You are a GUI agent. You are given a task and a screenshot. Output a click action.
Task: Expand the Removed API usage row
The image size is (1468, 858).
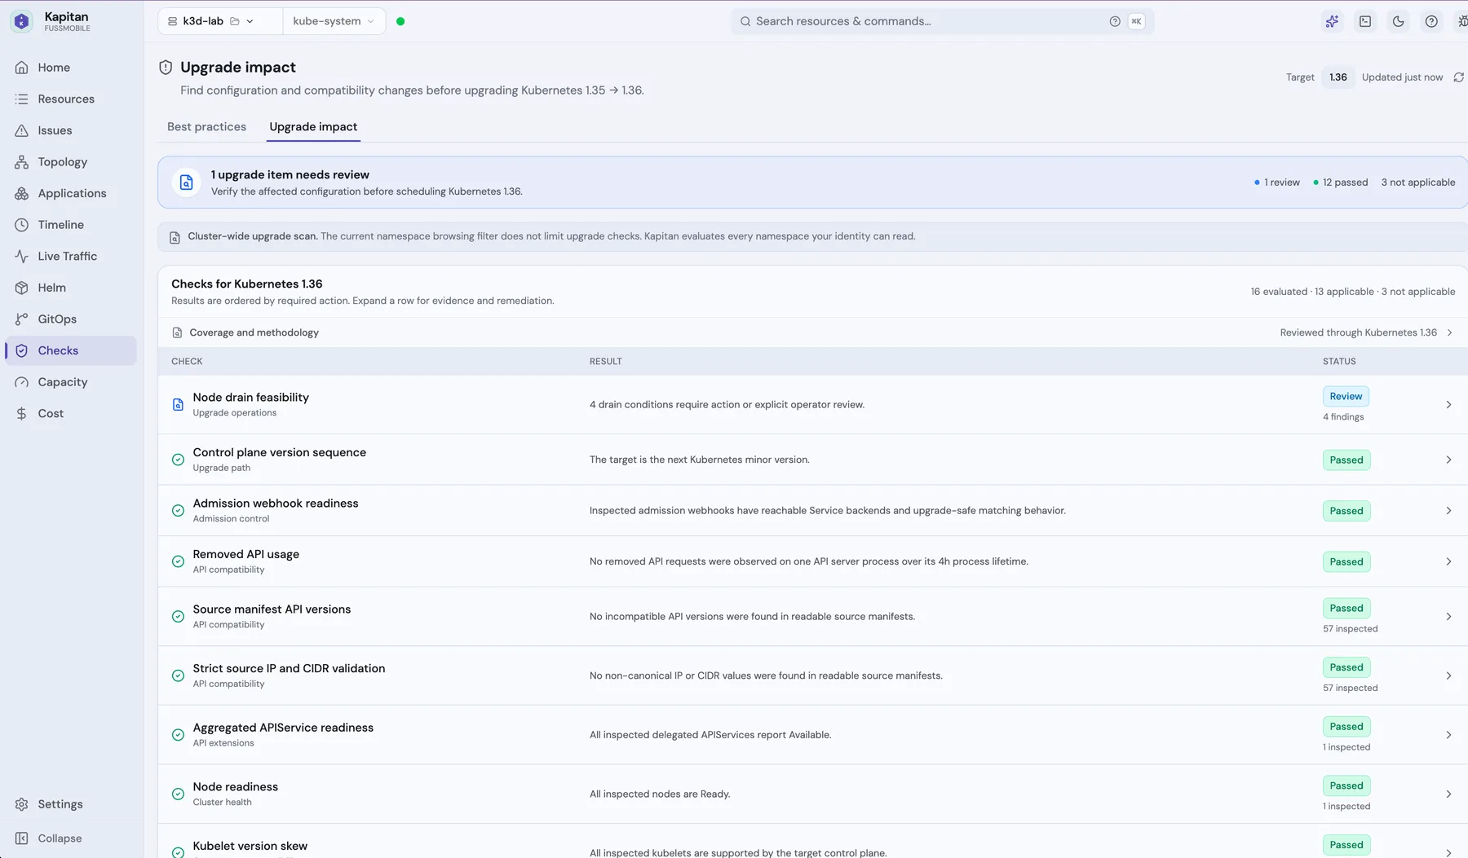tap(1448, 562)
